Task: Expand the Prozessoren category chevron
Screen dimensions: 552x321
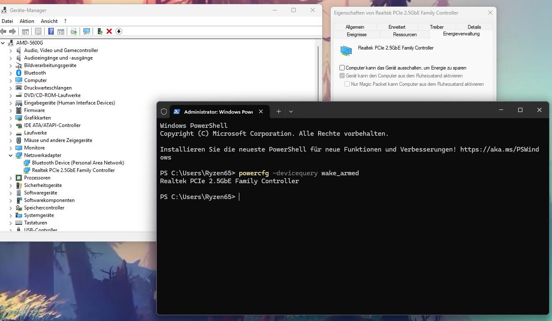Action: coord(11,178)
